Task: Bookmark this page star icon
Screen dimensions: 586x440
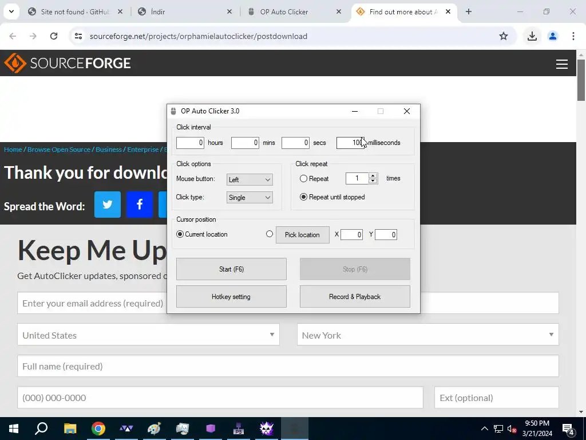Action: (x=504, y=36)
